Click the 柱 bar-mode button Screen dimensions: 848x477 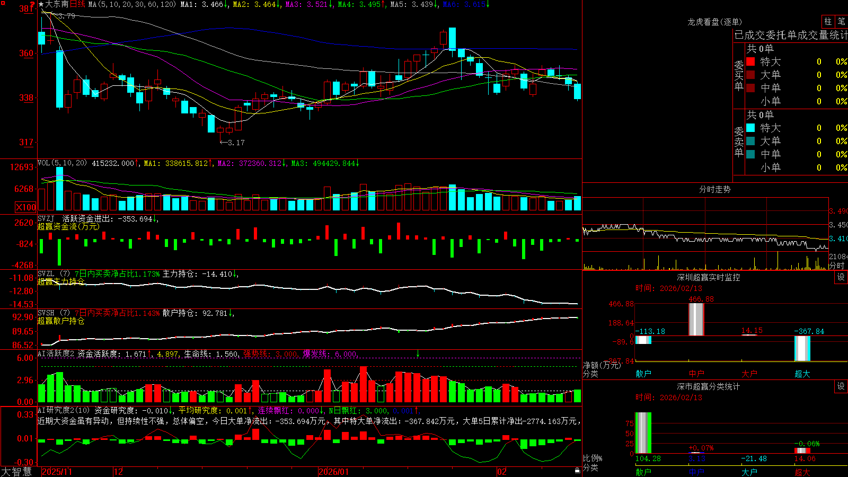point(828,22)
